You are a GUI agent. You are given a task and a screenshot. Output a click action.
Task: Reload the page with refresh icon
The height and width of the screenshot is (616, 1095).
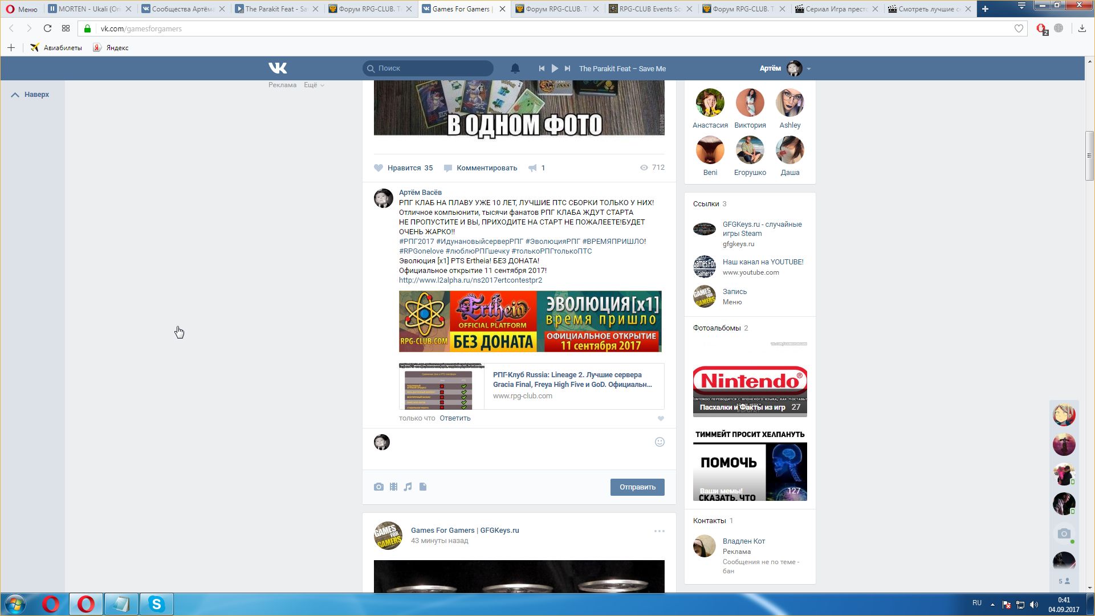coord(47,28)
